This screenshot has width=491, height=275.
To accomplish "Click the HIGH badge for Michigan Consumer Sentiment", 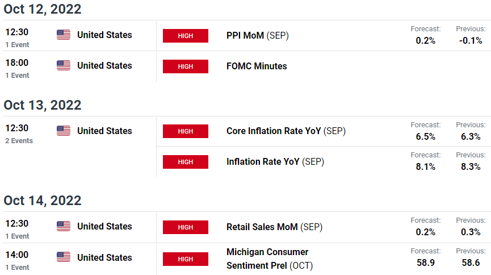I will point(186,259).
